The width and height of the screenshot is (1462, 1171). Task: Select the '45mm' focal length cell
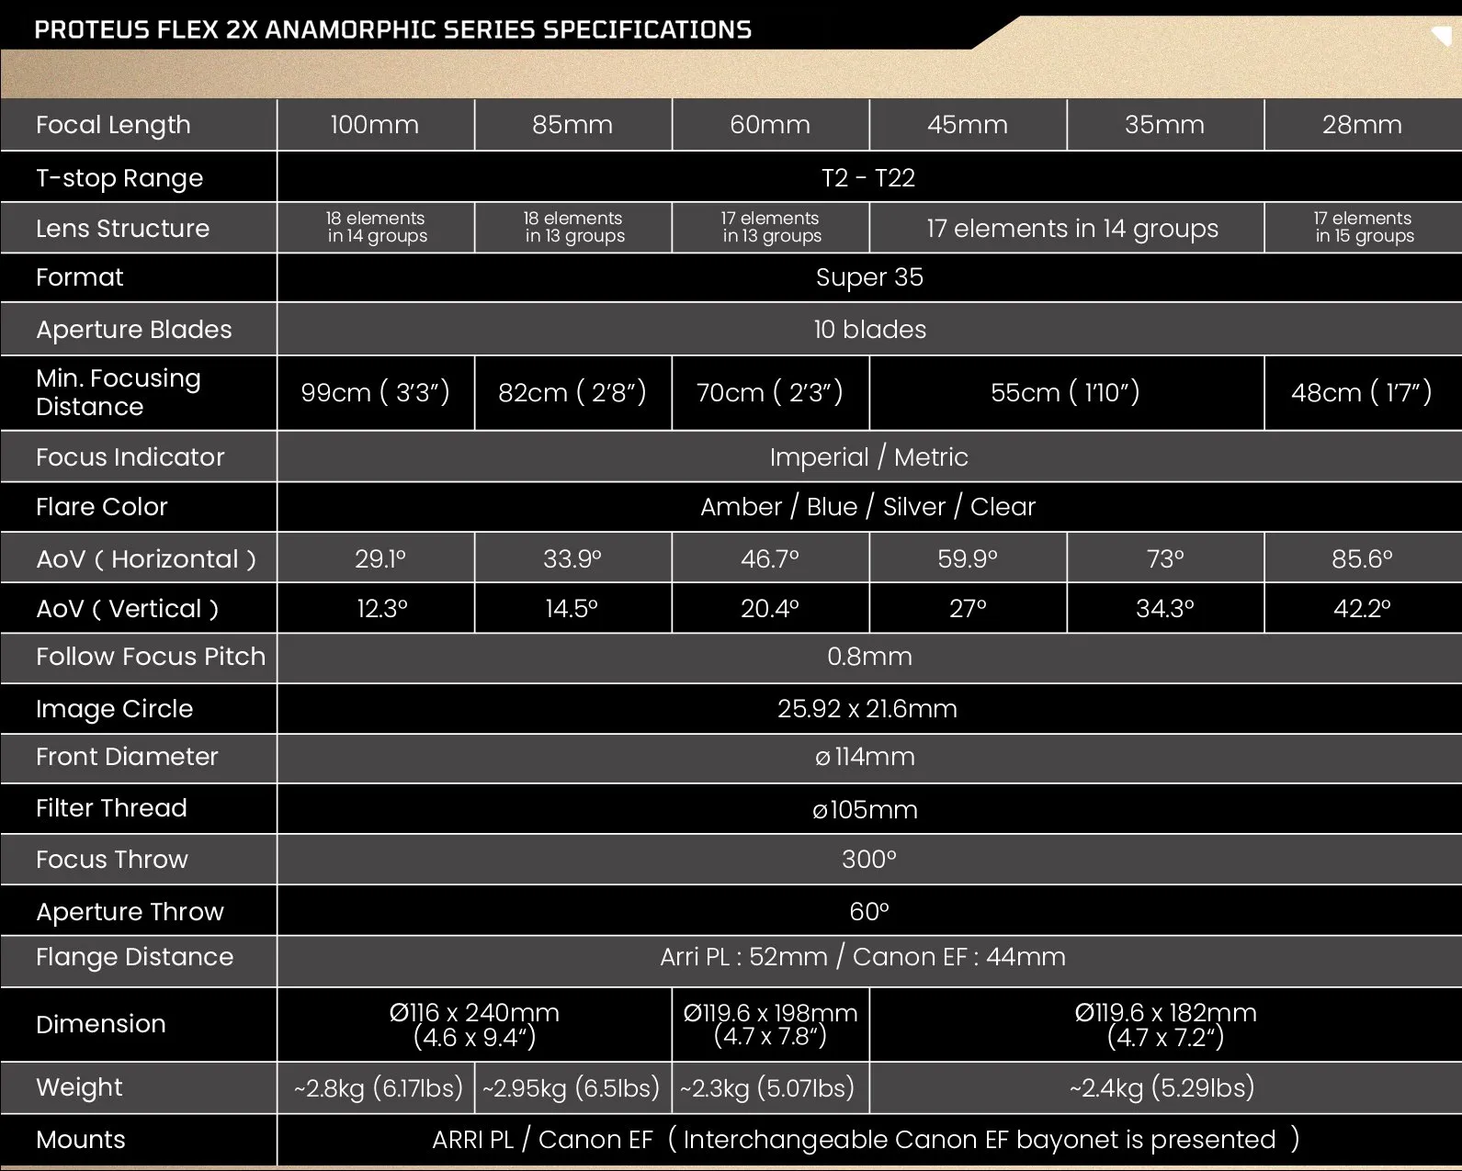968,125
